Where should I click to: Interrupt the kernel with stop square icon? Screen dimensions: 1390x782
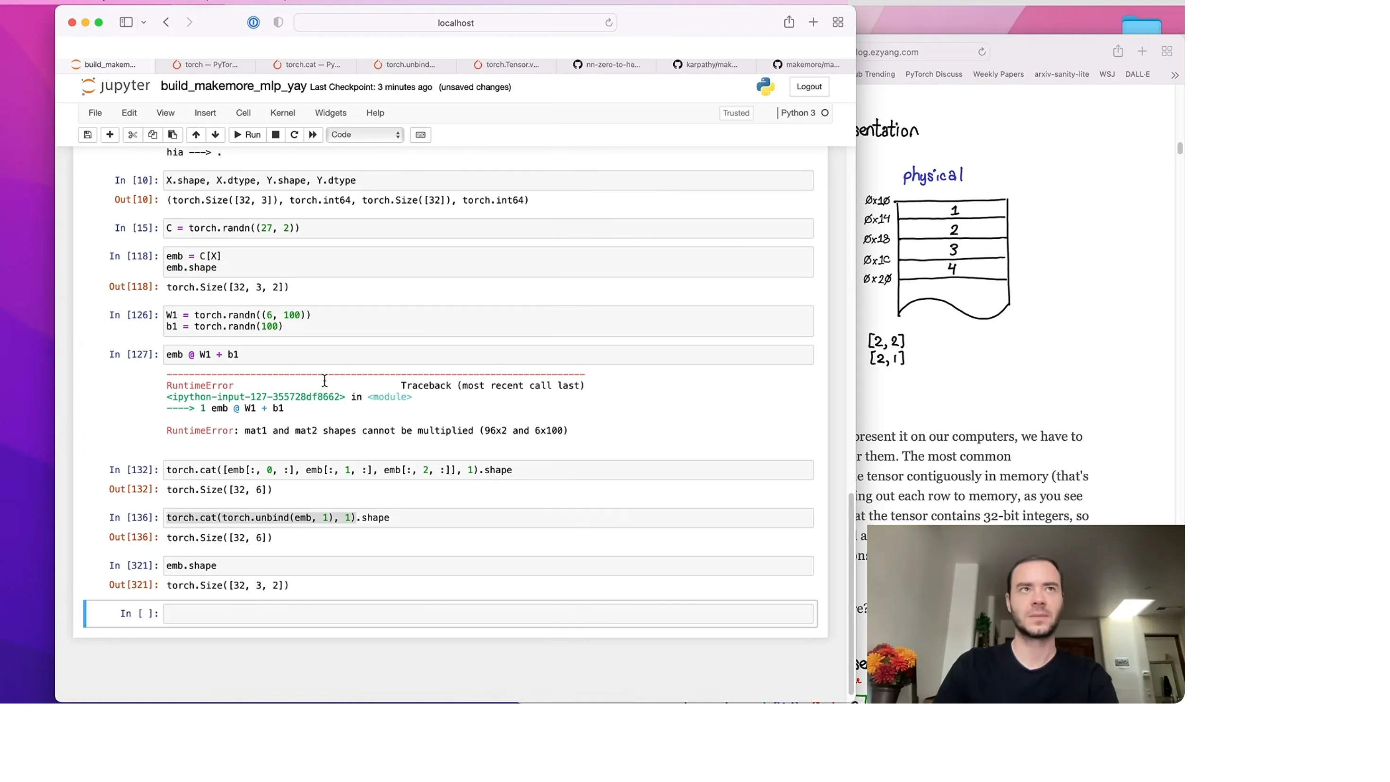275,134
